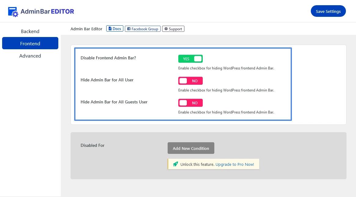Image resolution: width=356 pixels, height=197 pixels.
Task: Click the 'Hide Admin Bar for All User' label
Action: click(107, 80)
